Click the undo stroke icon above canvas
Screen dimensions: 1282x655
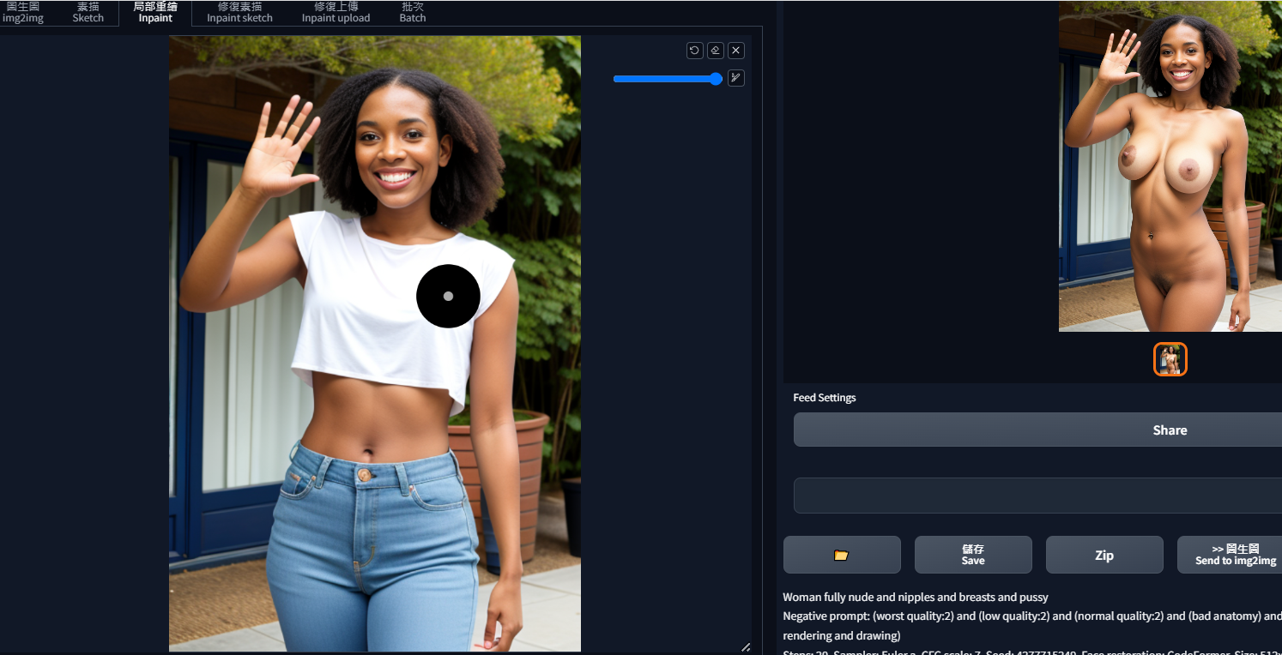(x=694, y=51)
